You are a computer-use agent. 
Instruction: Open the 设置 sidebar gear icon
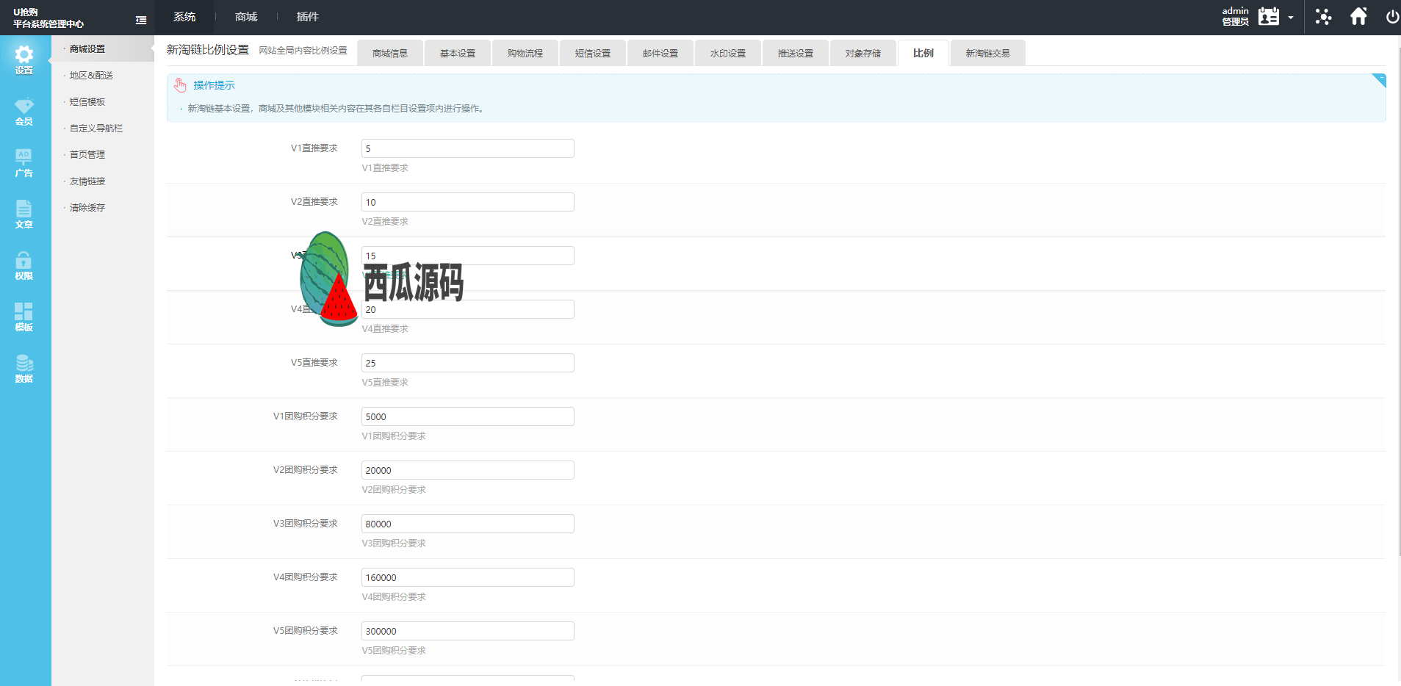[24, 54]
